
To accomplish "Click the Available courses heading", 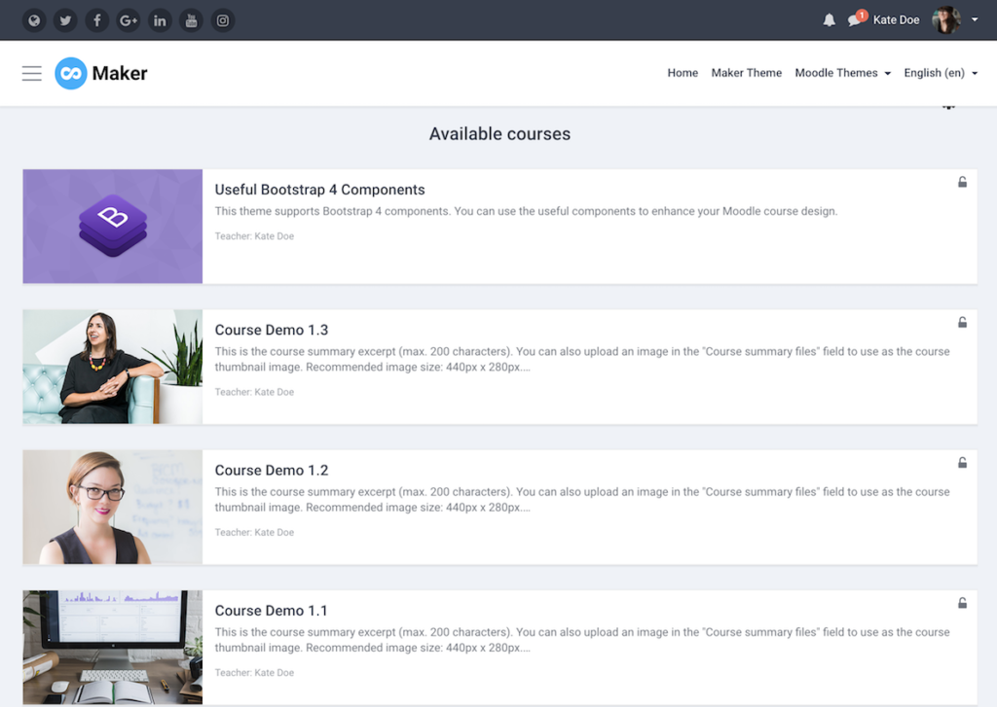I will [x=499, y=134].
